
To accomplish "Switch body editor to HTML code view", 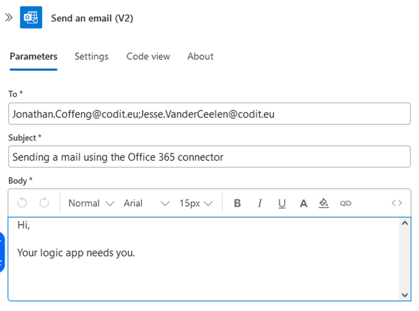I will pyautogui.click(x=397, y=203).
